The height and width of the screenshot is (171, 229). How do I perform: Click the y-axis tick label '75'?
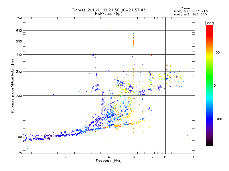tap(20, 153)
